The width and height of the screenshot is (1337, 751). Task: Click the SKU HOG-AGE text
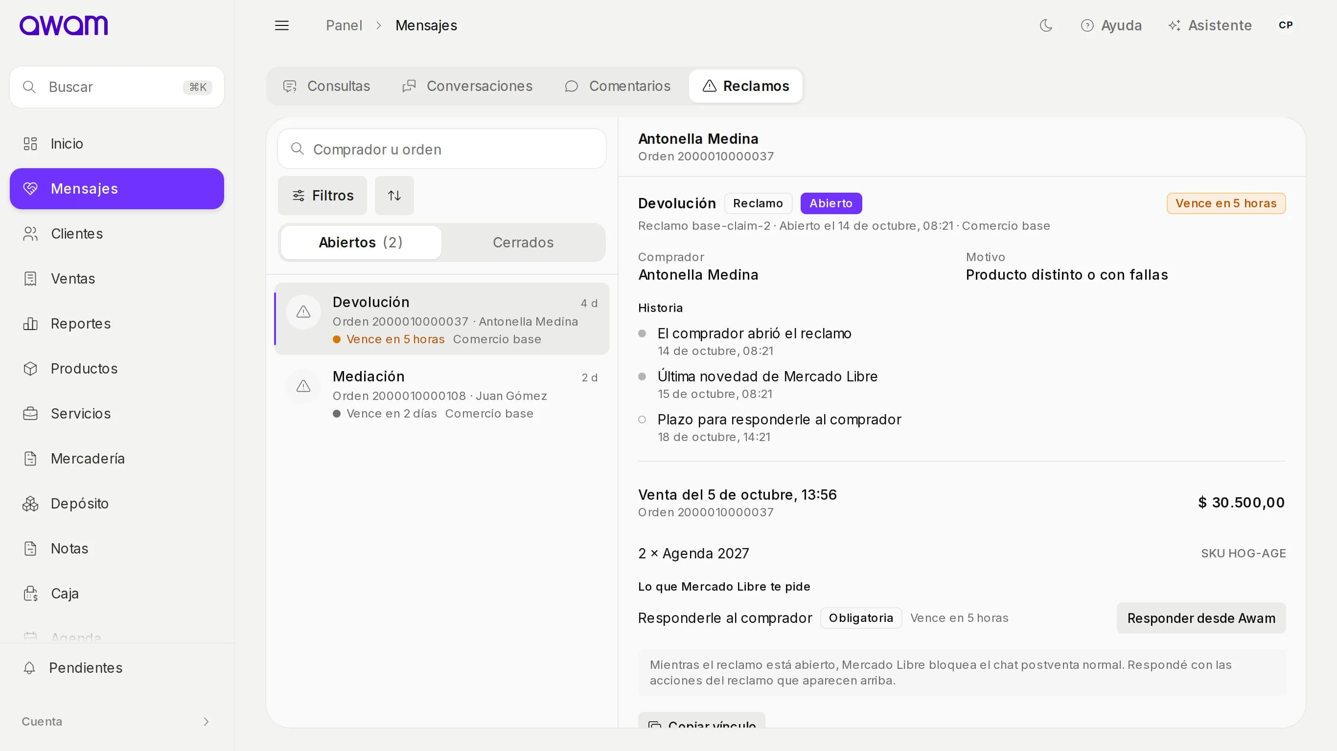coord(1243,553)
